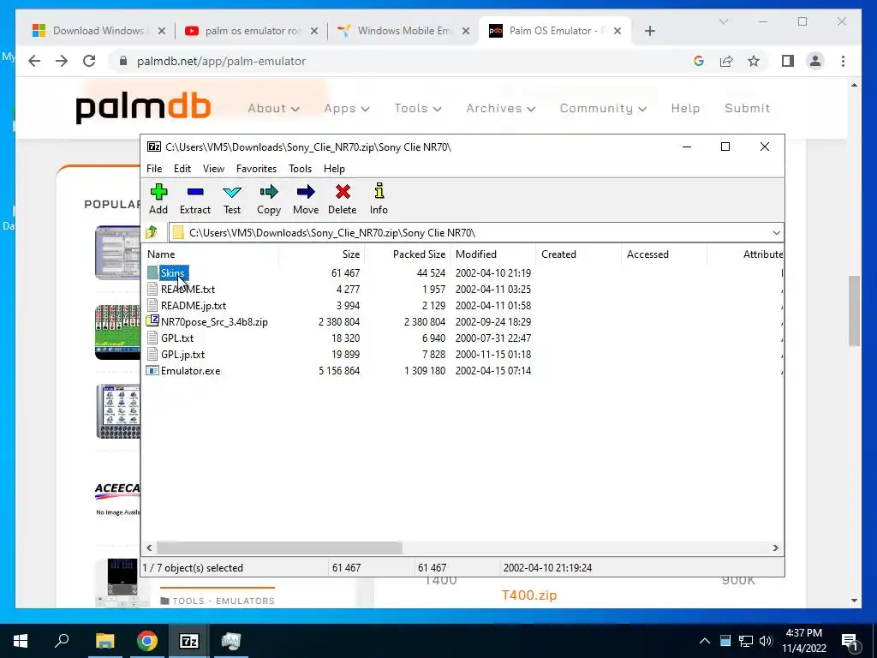
Task: Select the GPL.txt file row
Action: (x=463, y=338)
